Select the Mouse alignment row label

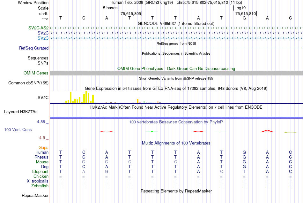42,162
